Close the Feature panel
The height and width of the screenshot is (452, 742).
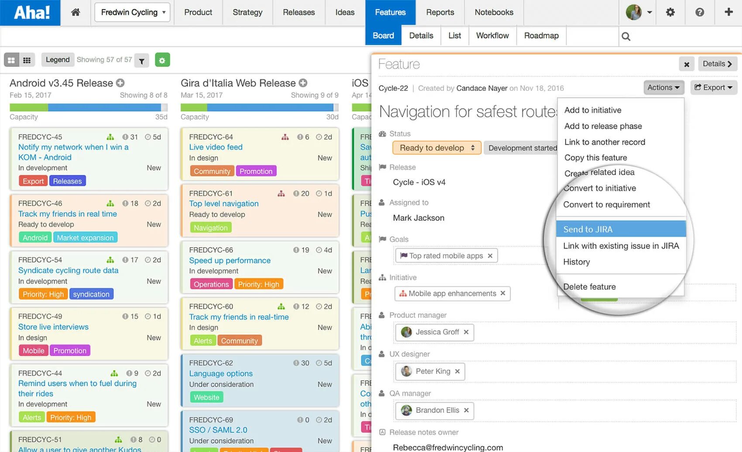click(x=687, y=64)
